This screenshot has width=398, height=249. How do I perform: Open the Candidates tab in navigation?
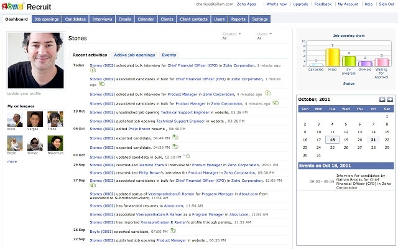click(x=75, y=19)
